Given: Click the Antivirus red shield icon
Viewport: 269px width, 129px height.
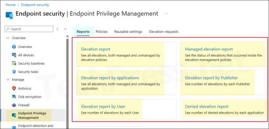Looking at the screenshot, I should 14,88.
